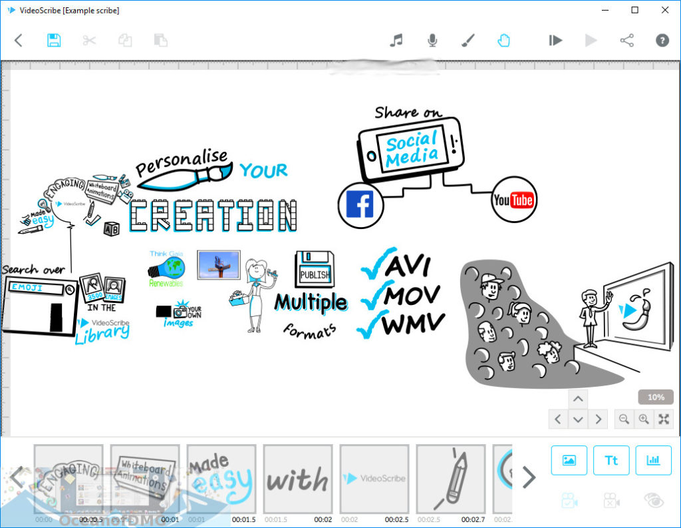Add music using the music note icon
Viewport: 681px width, 528px height.
(396, 41)
